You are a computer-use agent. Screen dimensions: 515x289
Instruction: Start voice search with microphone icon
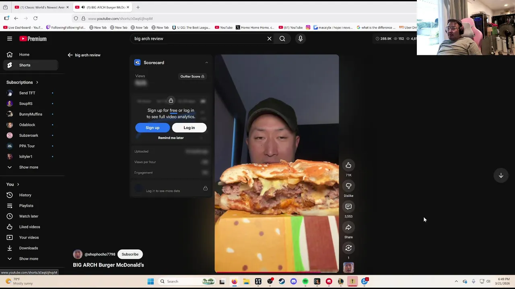click(x=300, y=39)
